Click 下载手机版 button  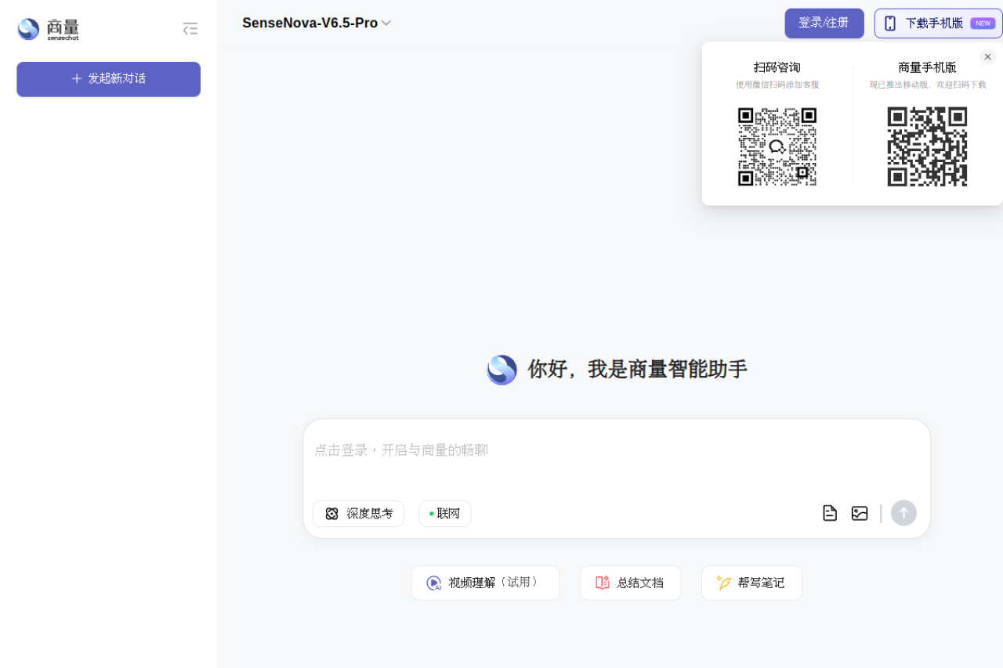tap(938, 23)
